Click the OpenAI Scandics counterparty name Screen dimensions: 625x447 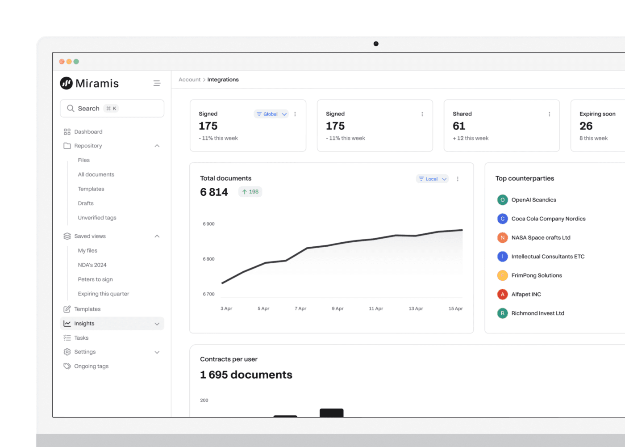point(534,200)
